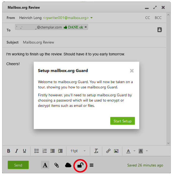Attach a file with the paperclip icon

pyautogui.click(x=57, y=165)
